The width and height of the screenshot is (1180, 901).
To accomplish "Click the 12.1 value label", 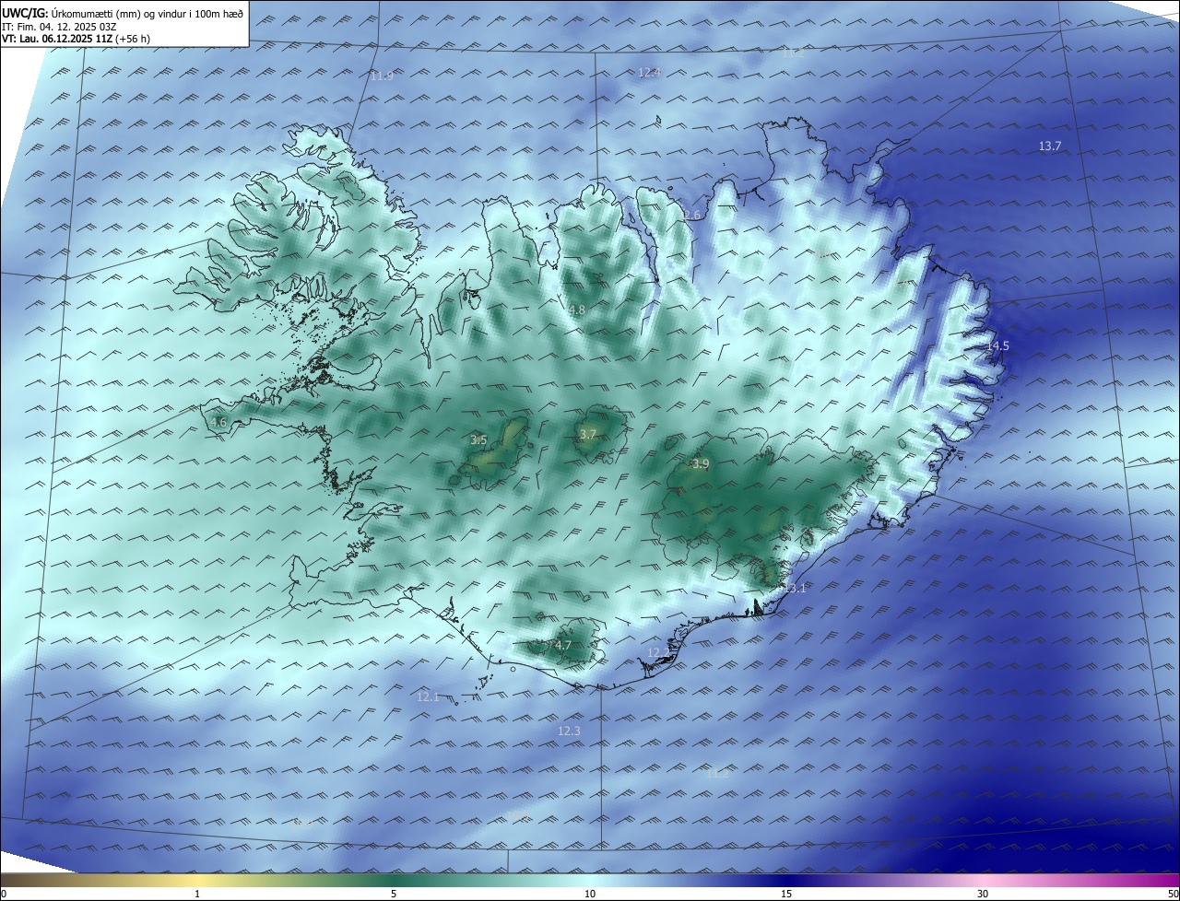I will coord(428,697).
